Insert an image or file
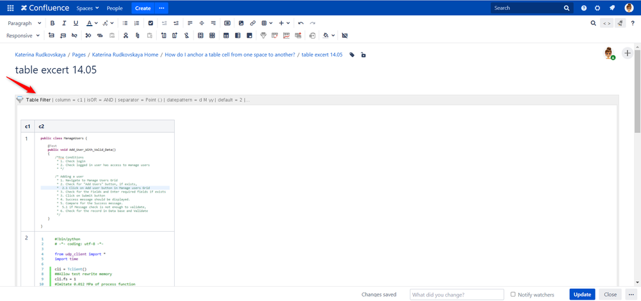This screenshot has width=641, height=301. coord(241,23)
